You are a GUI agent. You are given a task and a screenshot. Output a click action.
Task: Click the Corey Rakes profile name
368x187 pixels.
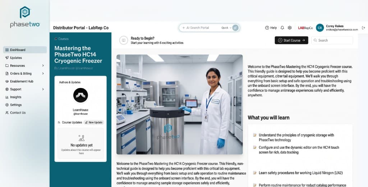click(335, 26)
